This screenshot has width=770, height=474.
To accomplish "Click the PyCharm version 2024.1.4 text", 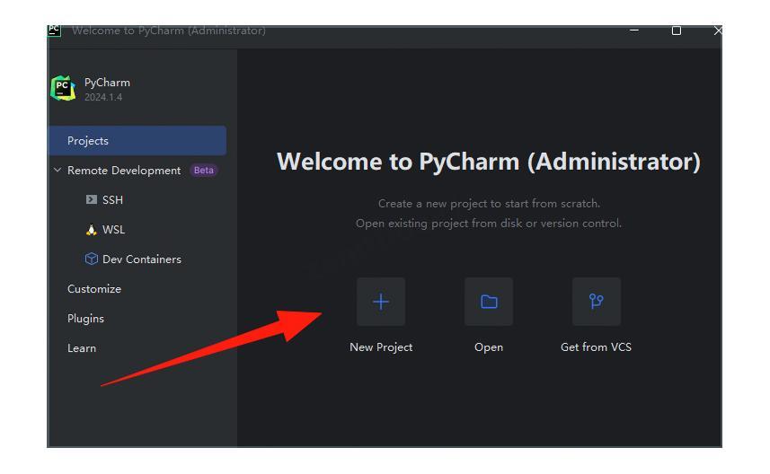I will point(103,97).
